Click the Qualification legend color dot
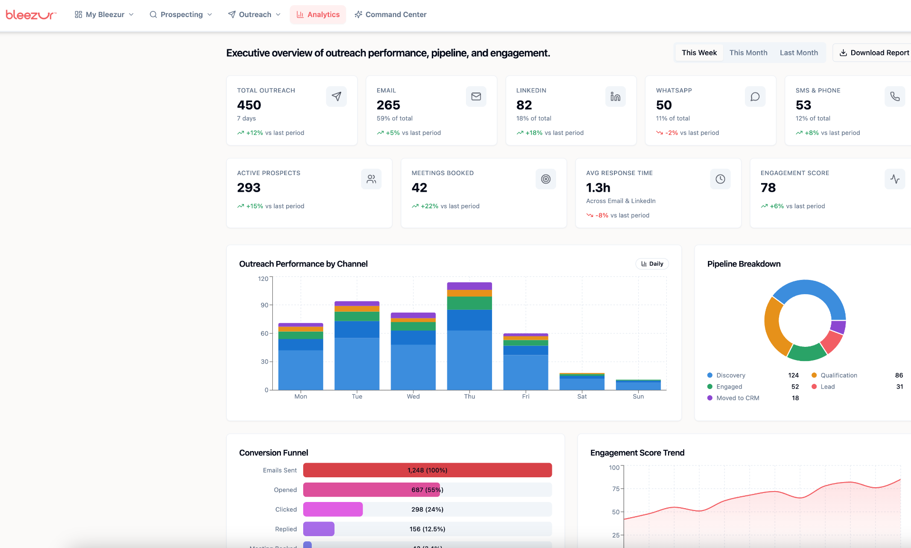This screenshot has height=548, width=911. (814, 375)
